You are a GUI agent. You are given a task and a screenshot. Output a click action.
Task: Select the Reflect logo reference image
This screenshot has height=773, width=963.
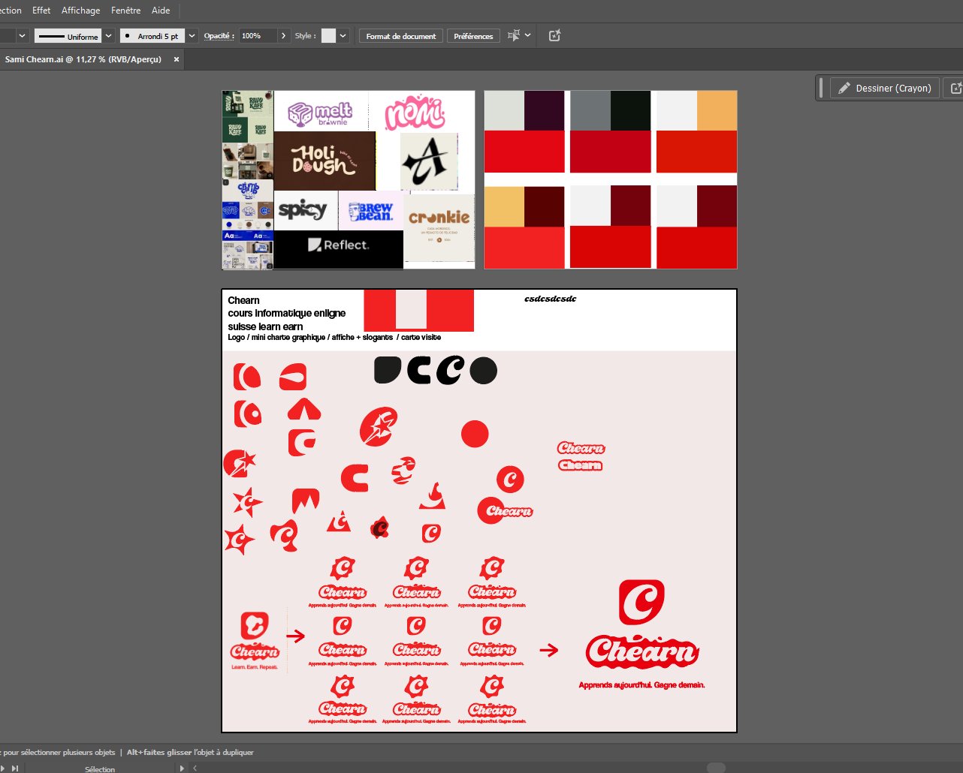point(339,249)
